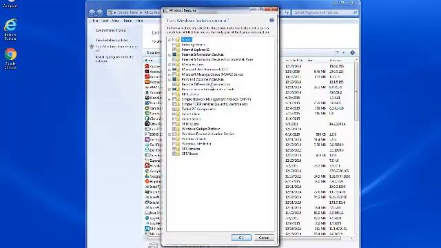Click the help icon in Windows Features dialog
The width and height of the screenshot is (441, 248).
click(x=271, y=20)
